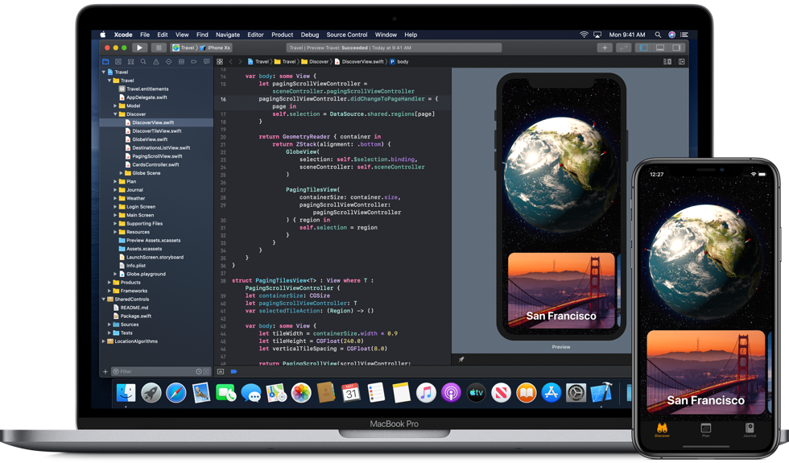Expand the Globe Scene folder
Screen dimensions: 789x463
click(x=122, y=173)
